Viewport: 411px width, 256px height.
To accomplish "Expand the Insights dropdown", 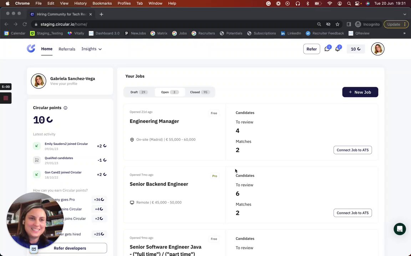I will pyautogui.click(x=91, y=49).
